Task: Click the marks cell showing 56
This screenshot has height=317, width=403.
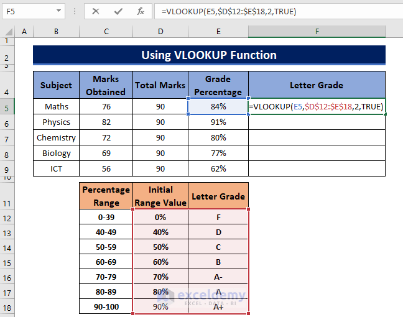Action: point(106,169)
